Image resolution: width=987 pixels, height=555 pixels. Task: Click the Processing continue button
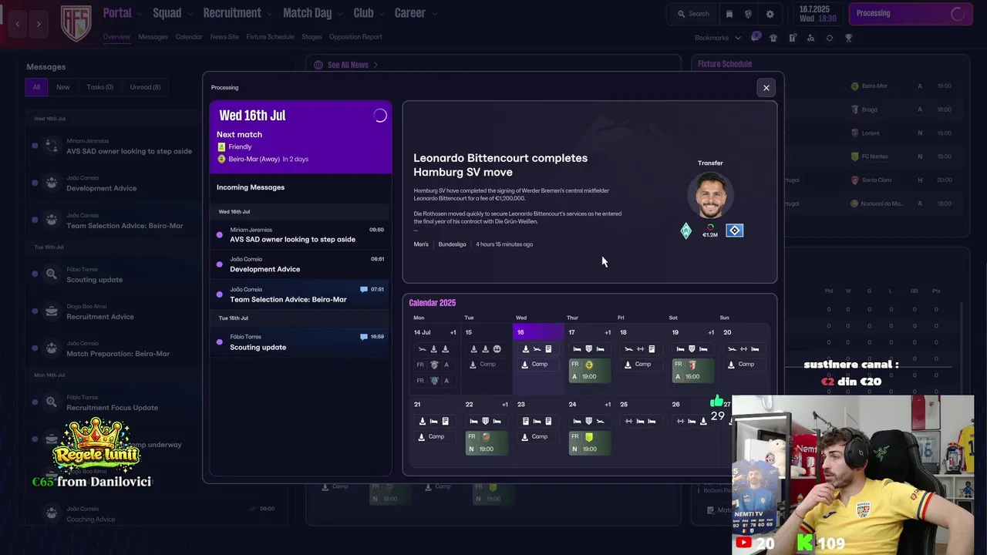coord(911,14)
